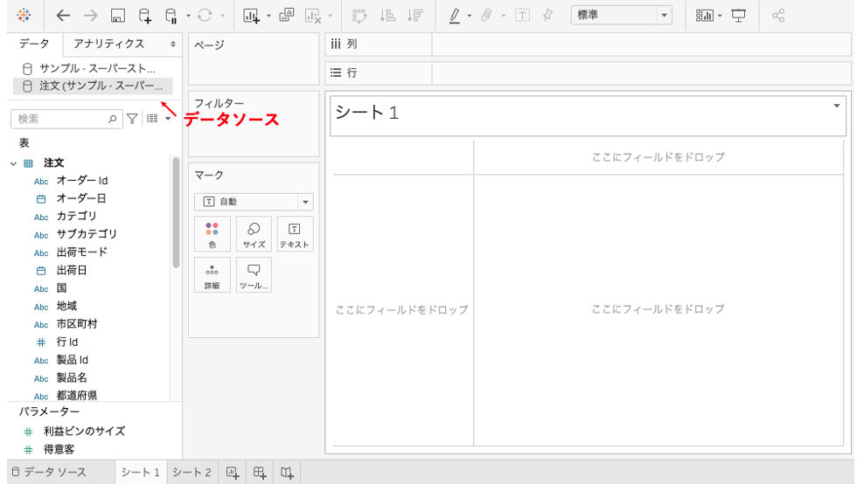Click the 行 rows shelf
This screenshot has height=484, width=857.
(588, 73)
